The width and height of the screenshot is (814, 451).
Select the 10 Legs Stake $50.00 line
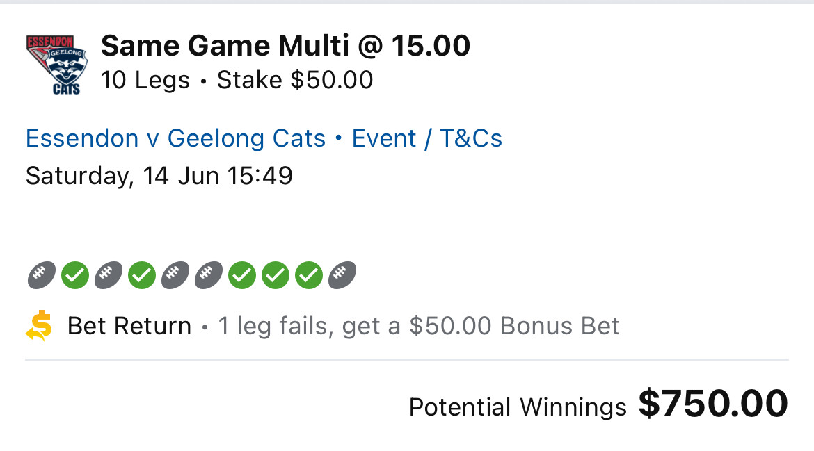(x=237, y=81)
